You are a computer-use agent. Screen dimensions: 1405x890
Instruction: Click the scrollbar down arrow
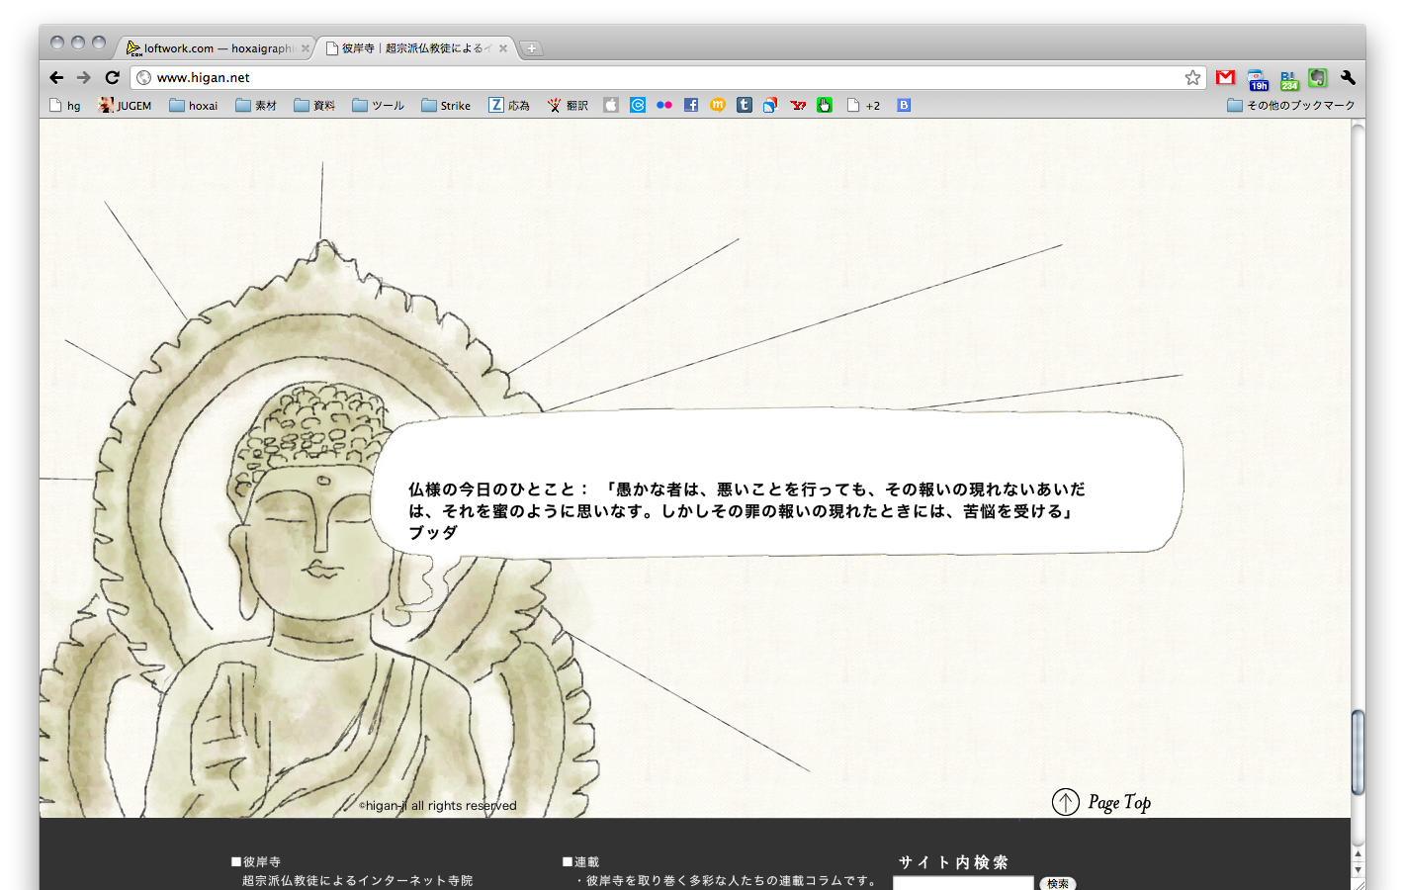1358,870
